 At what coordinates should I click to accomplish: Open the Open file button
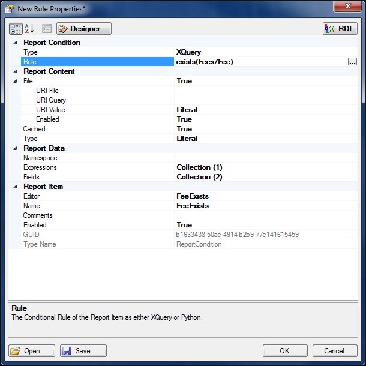pos(32,351)
